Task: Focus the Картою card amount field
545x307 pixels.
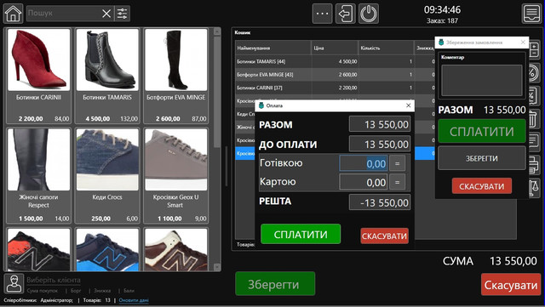Action: pos(364,182)
